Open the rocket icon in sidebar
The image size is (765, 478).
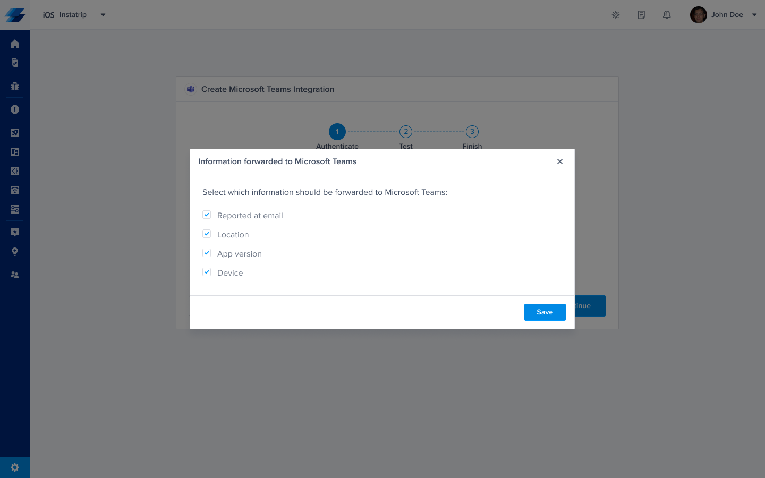pos(15,133)
